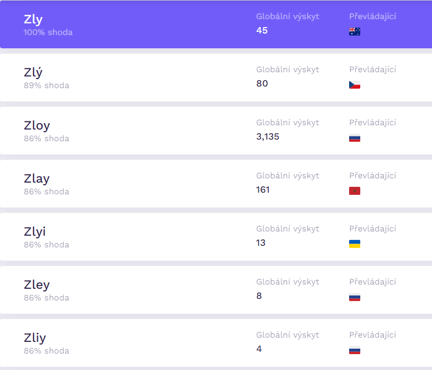Click the Moroccan flag icon in Zlay row
Screen dimensions: 432x370
coord(354,191)
